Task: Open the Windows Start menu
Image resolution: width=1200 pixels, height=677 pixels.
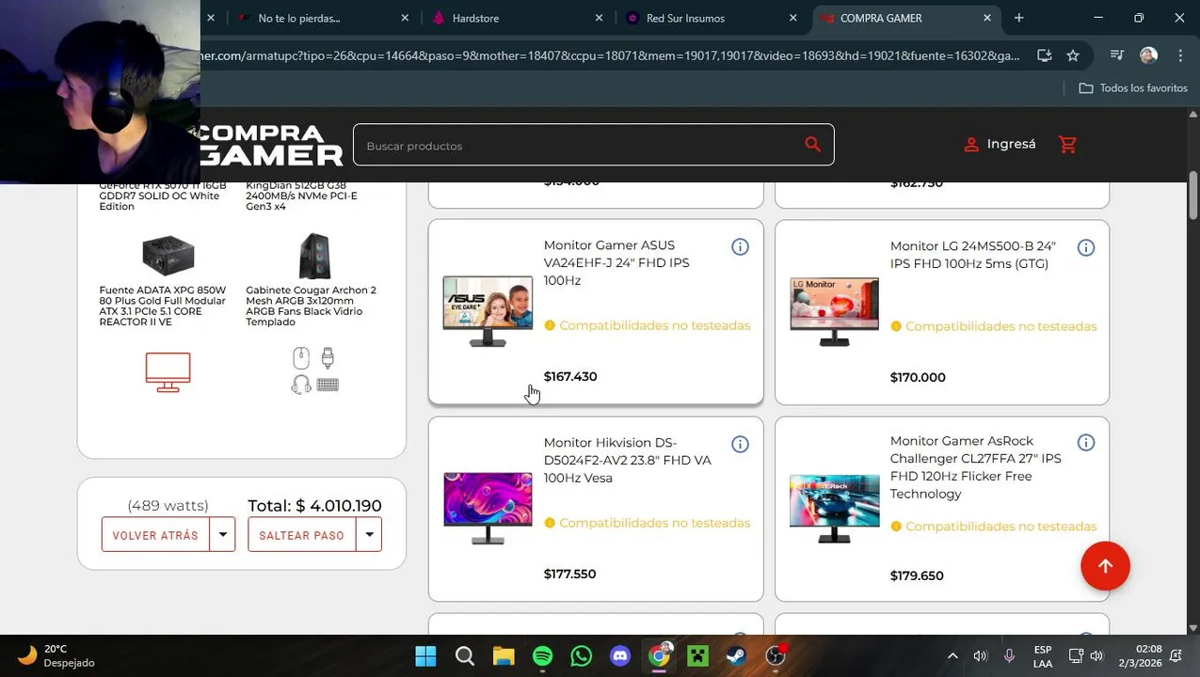Action: click(425, 655)
